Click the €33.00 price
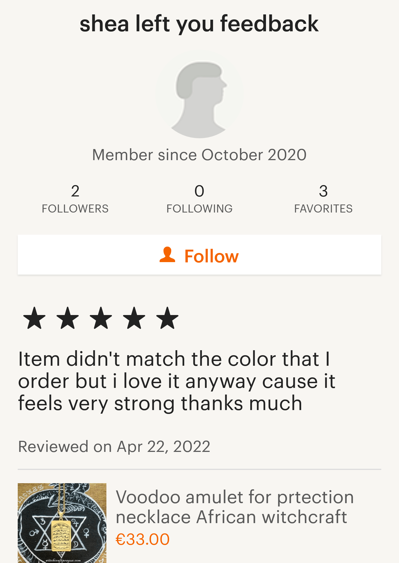 143,539
